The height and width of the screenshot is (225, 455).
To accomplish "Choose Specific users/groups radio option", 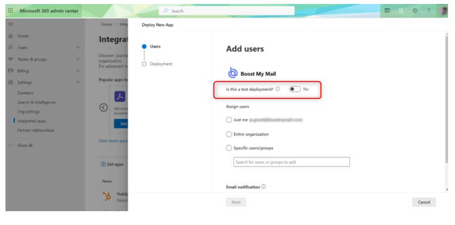I will [x=228, y=148].
